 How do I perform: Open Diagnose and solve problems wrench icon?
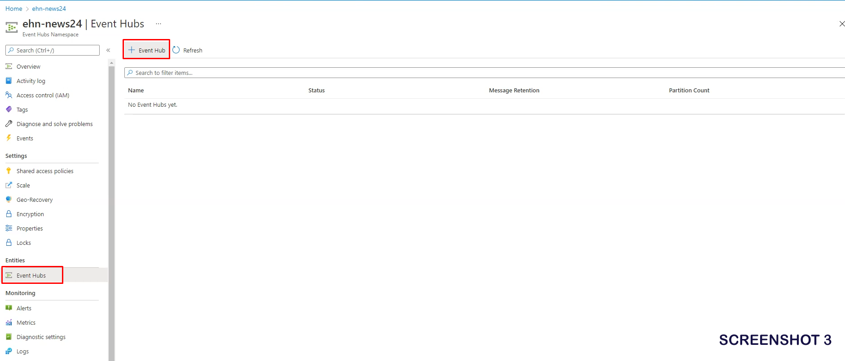click(9, 124)
